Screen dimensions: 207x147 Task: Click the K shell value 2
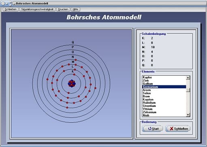[x=152, y=38]
